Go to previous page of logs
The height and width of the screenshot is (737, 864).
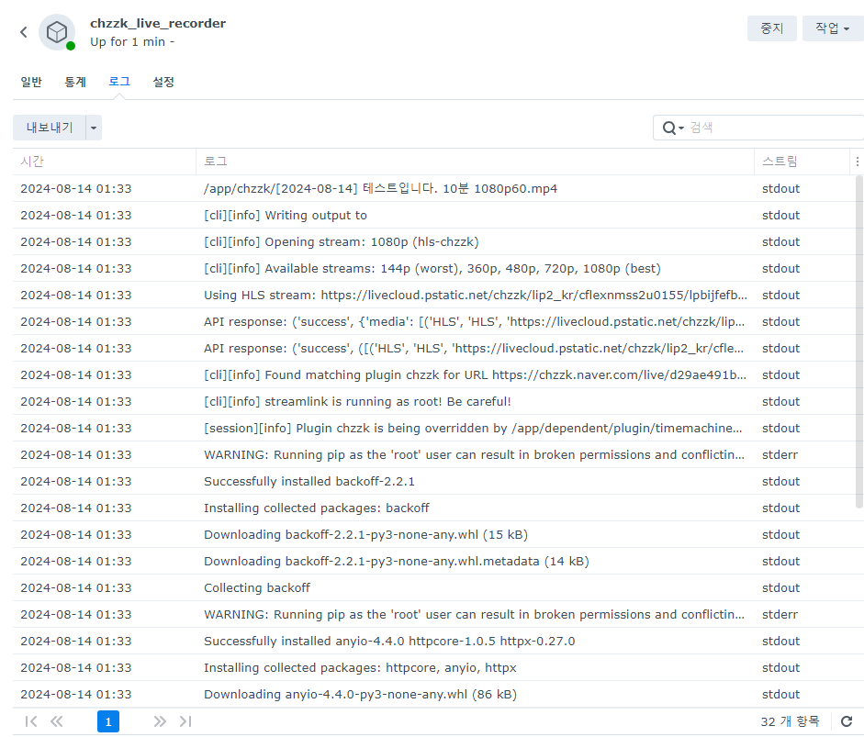57,722
